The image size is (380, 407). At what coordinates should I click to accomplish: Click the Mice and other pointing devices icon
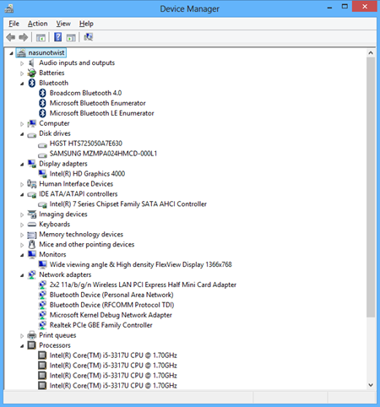(32, 244)
